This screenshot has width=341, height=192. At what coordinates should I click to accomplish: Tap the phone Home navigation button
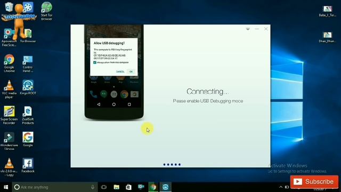click(113, 105)
